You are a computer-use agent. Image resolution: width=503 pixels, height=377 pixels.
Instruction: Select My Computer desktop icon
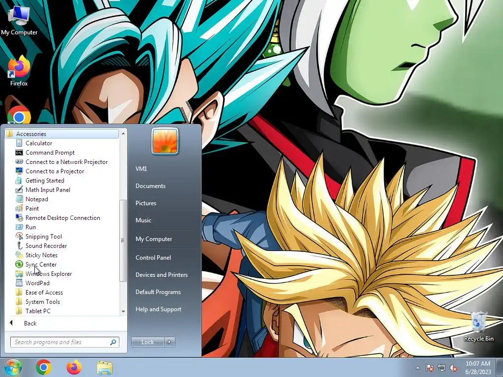pyautogui.click(x=19, y=21)
